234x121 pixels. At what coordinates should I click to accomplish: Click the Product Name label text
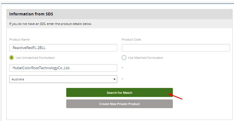tap(19, 39)
